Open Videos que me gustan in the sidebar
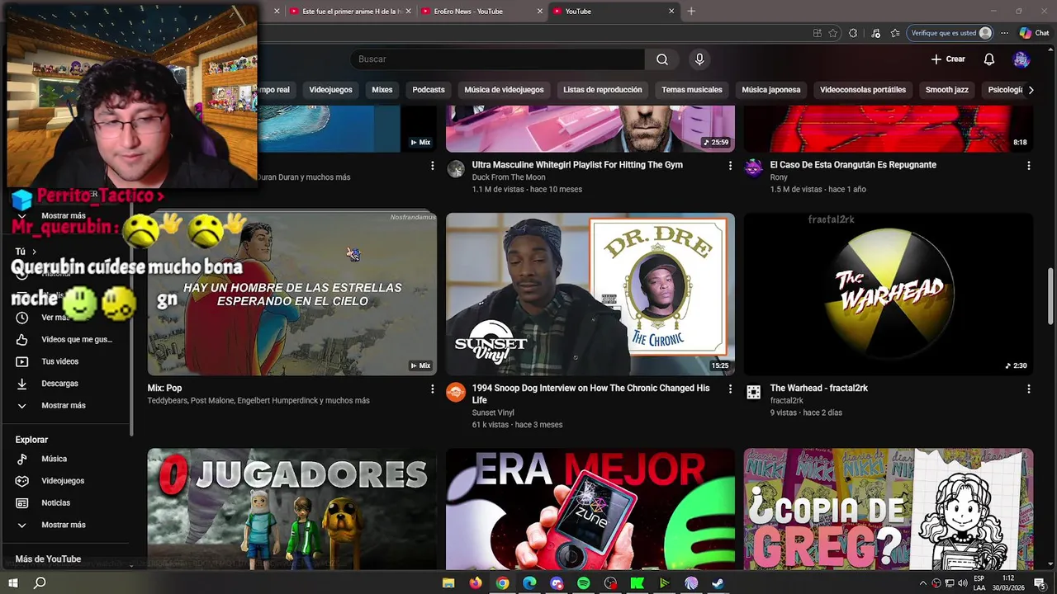 coord(66,339)
